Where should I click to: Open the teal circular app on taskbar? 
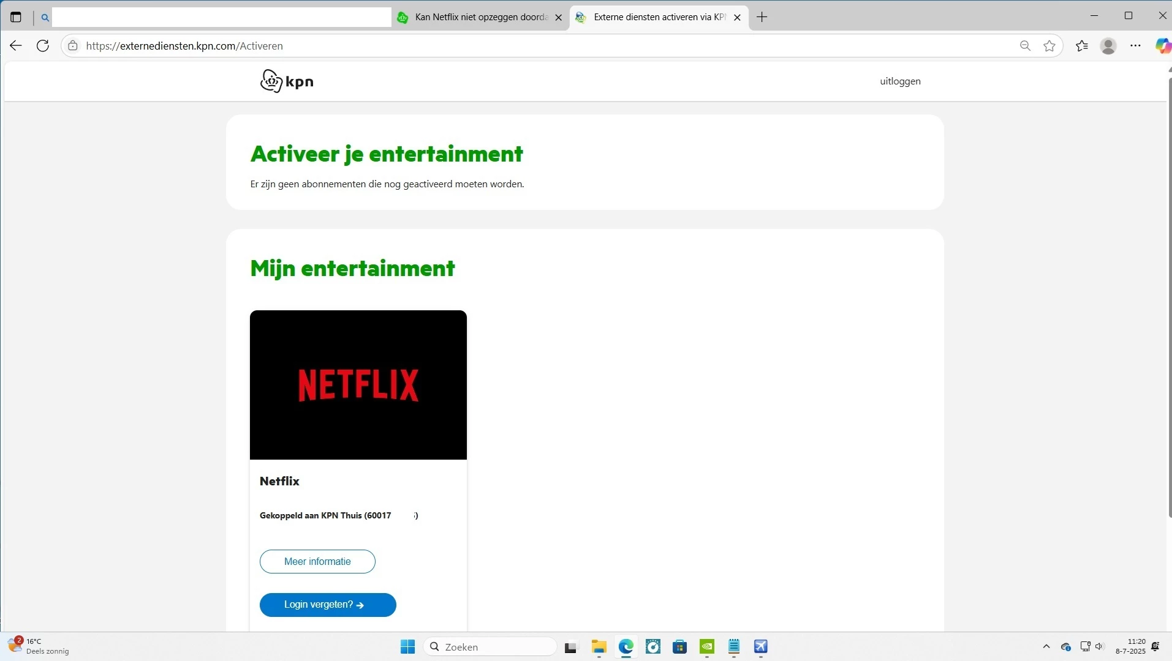(x=653, y=647)
